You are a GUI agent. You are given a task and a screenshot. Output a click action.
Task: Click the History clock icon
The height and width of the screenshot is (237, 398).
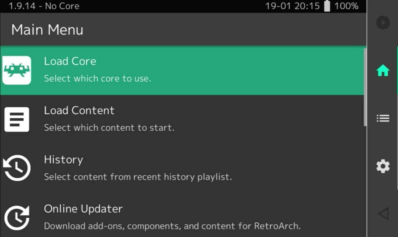pos(17,168)
